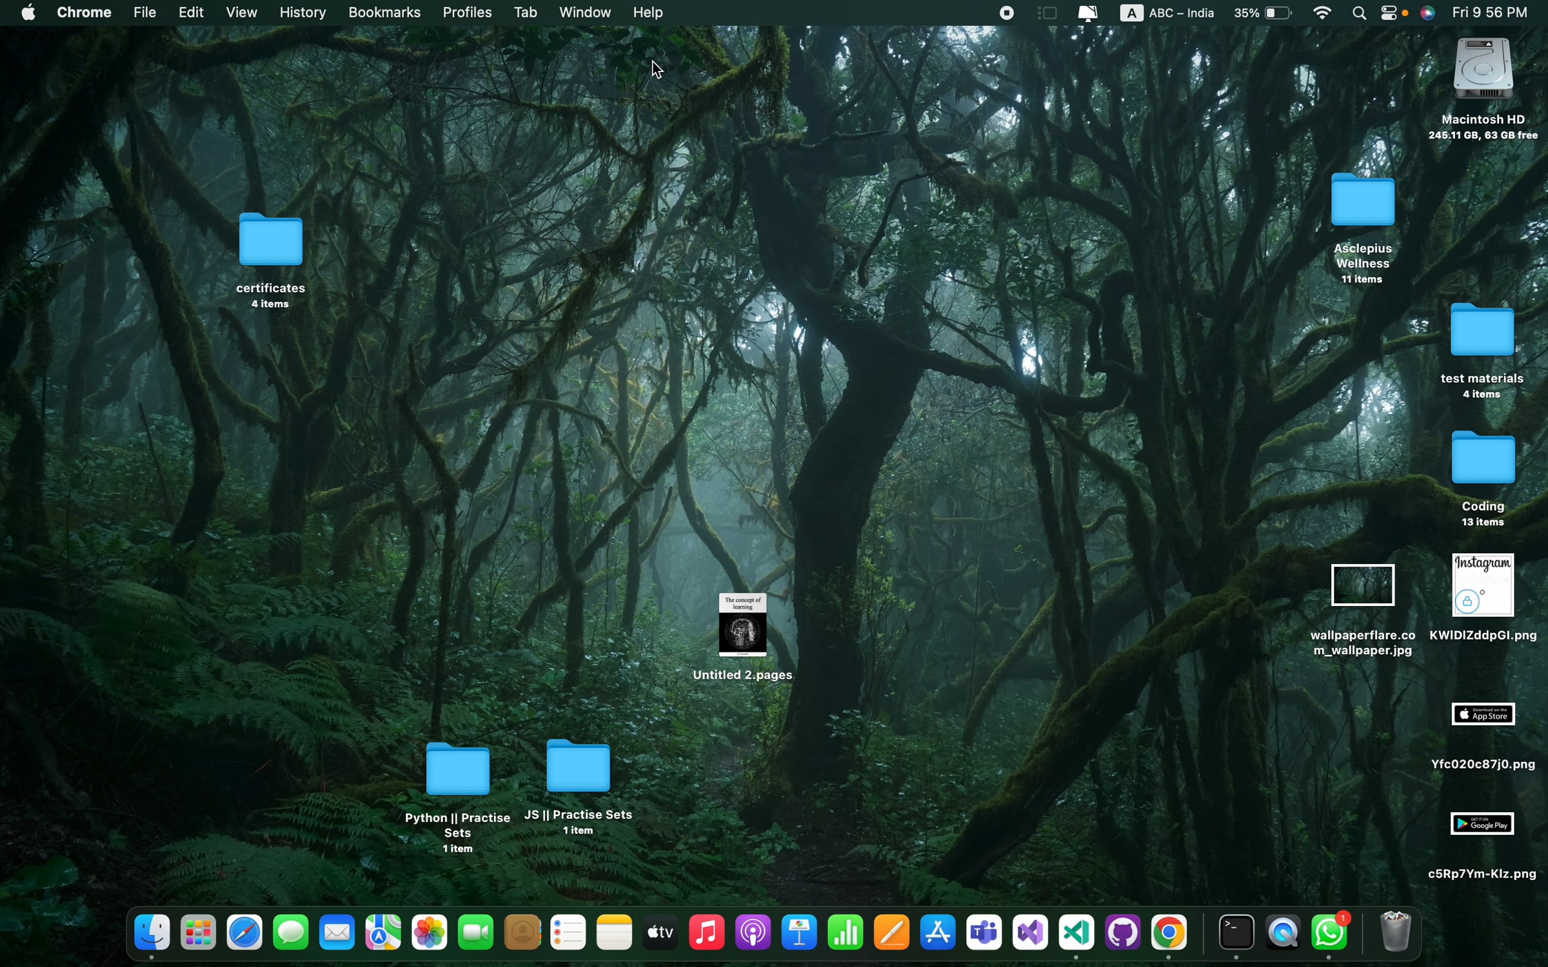Open the Bookmarks menu
The height and width of the screenshot is (967, 1548).
[x=384, y=13]
